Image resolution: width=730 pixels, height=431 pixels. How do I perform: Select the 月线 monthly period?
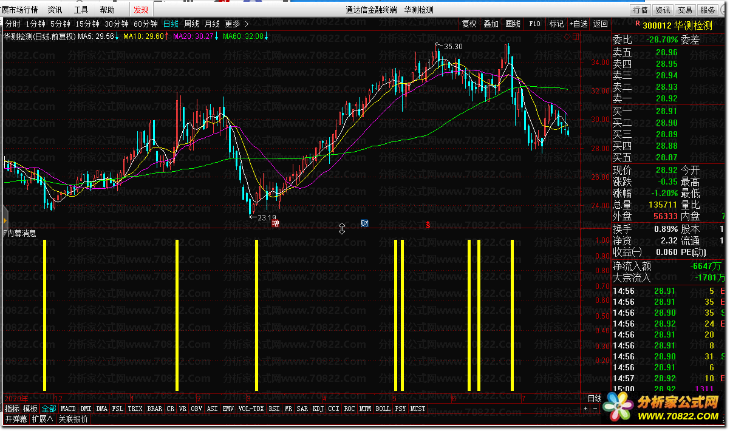point(212,24)
